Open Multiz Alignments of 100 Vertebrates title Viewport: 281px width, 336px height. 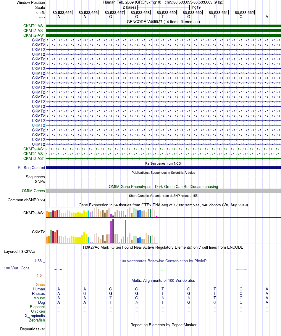[x=163, y=281]
